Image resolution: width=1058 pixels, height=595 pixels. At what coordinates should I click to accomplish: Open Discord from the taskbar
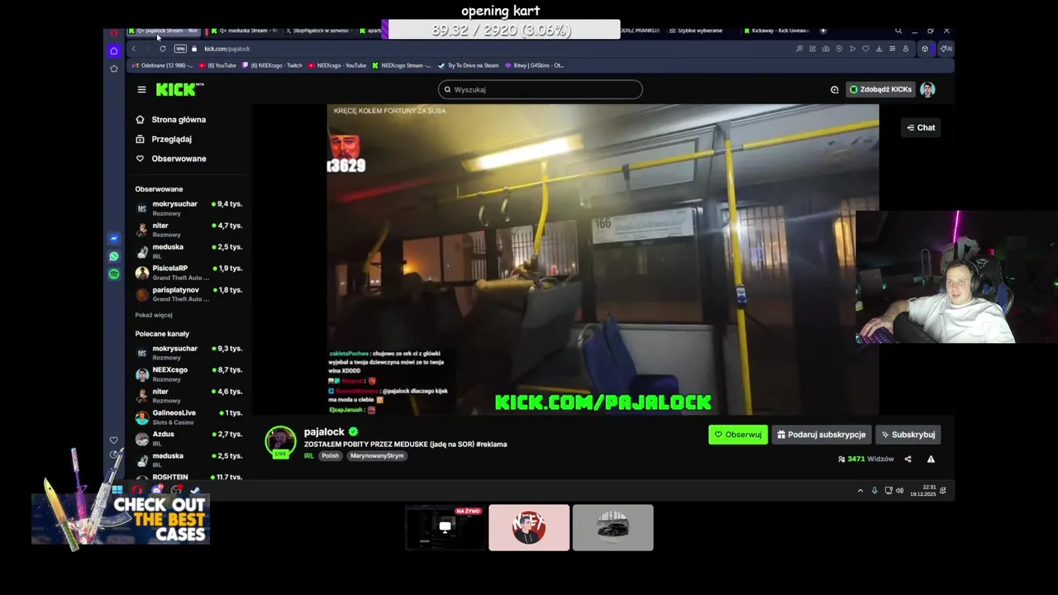(157, 490)
